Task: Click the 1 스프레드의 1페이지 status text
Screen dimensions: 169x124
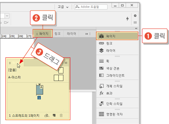Action: pyautogui.click(x=24, y=115)
